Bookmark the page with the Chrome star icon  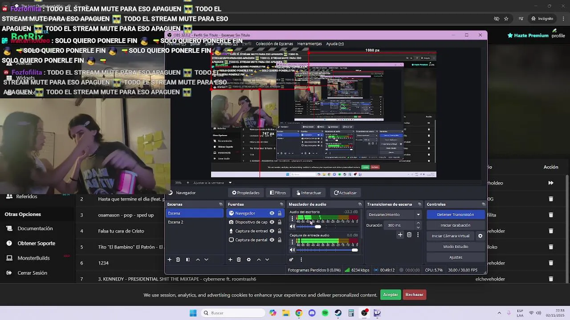pos(506,19)
